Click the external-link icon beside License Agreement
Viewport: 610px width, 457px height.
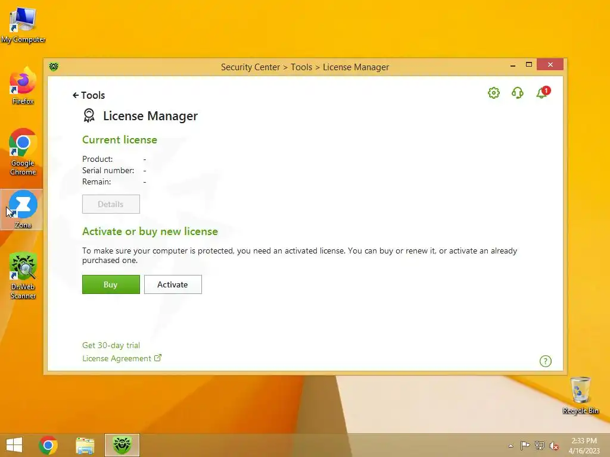pyautogui.click(x=157, y=358)
